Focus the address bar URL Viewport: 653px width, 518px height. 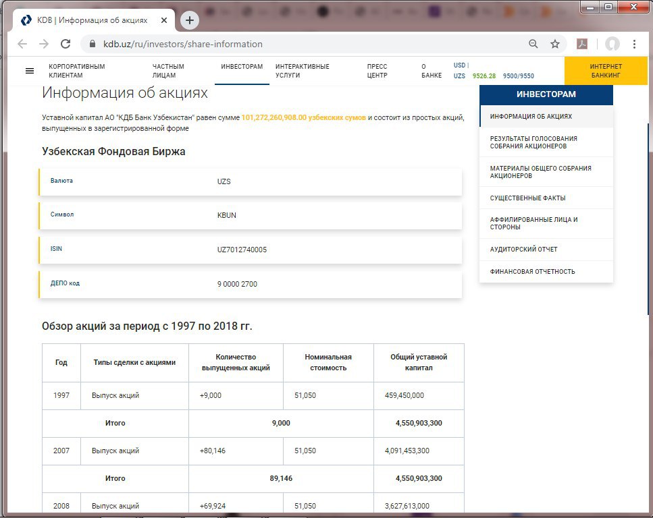coord(183,44)
